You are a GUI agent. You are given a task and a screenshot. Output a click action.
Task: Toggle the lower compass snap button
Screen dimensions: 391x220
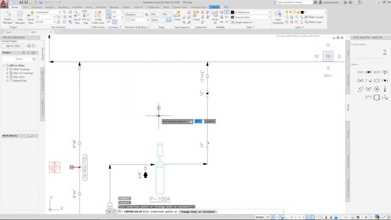109,16
